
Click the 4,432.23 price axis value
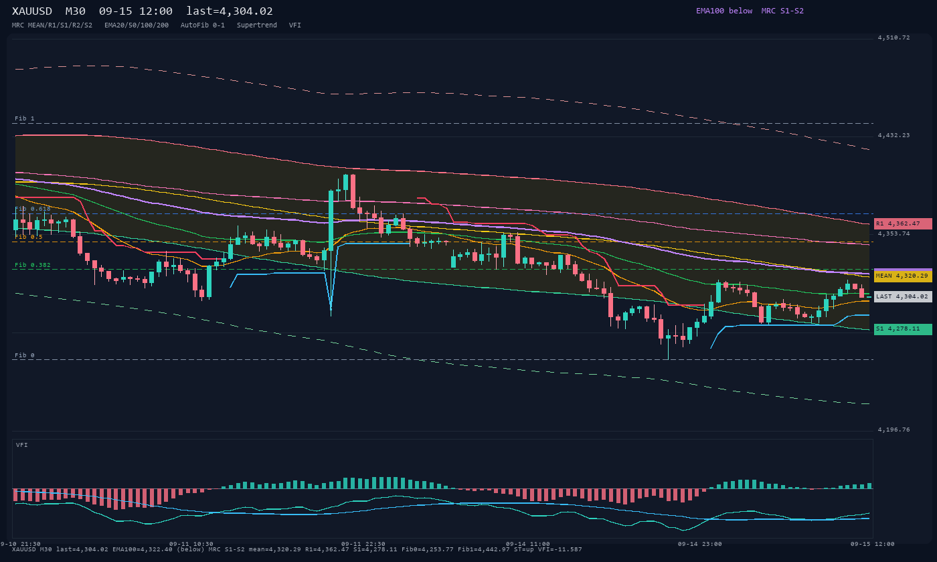coord(894,135)
